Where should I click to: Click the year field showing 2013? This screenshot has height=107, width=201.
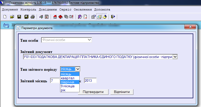[x=90, y=81]
